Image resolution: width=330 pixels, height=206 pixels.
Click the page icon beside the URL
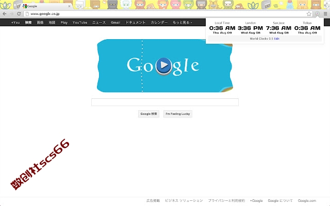[x=27, y=14]
